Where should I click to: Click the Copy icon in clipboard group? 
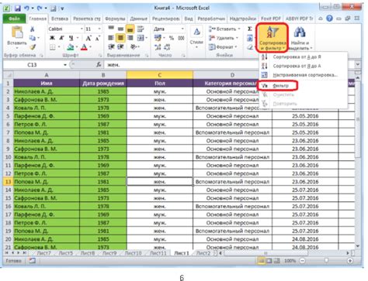33,38
